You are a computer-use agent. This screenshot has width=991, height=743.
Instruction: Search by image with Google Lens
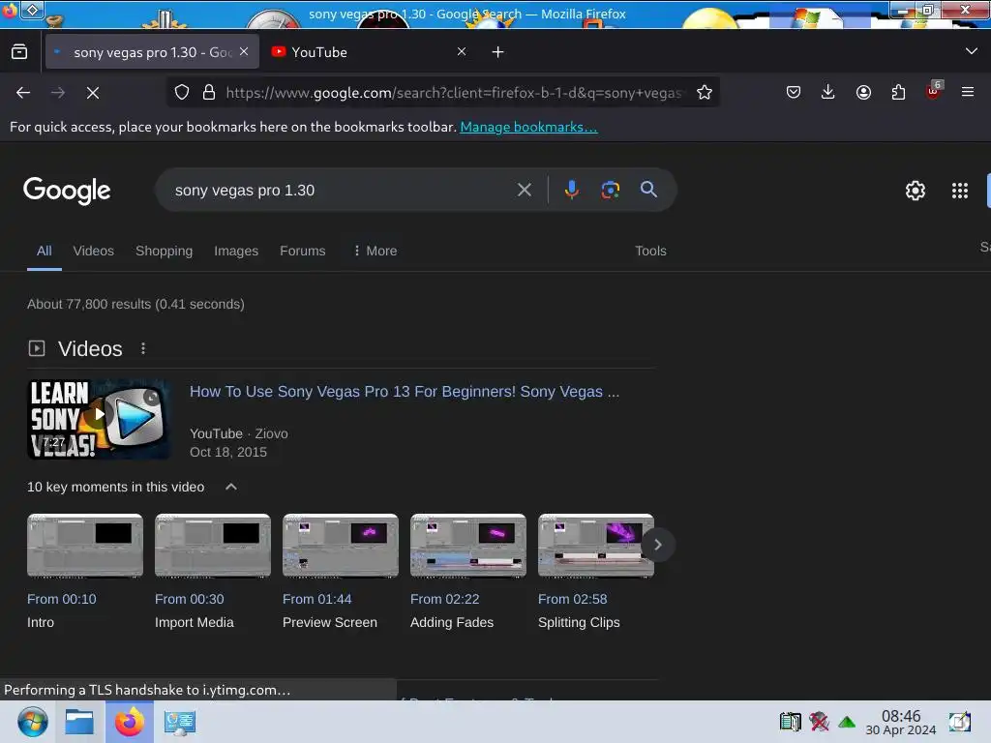coord(610,190)
